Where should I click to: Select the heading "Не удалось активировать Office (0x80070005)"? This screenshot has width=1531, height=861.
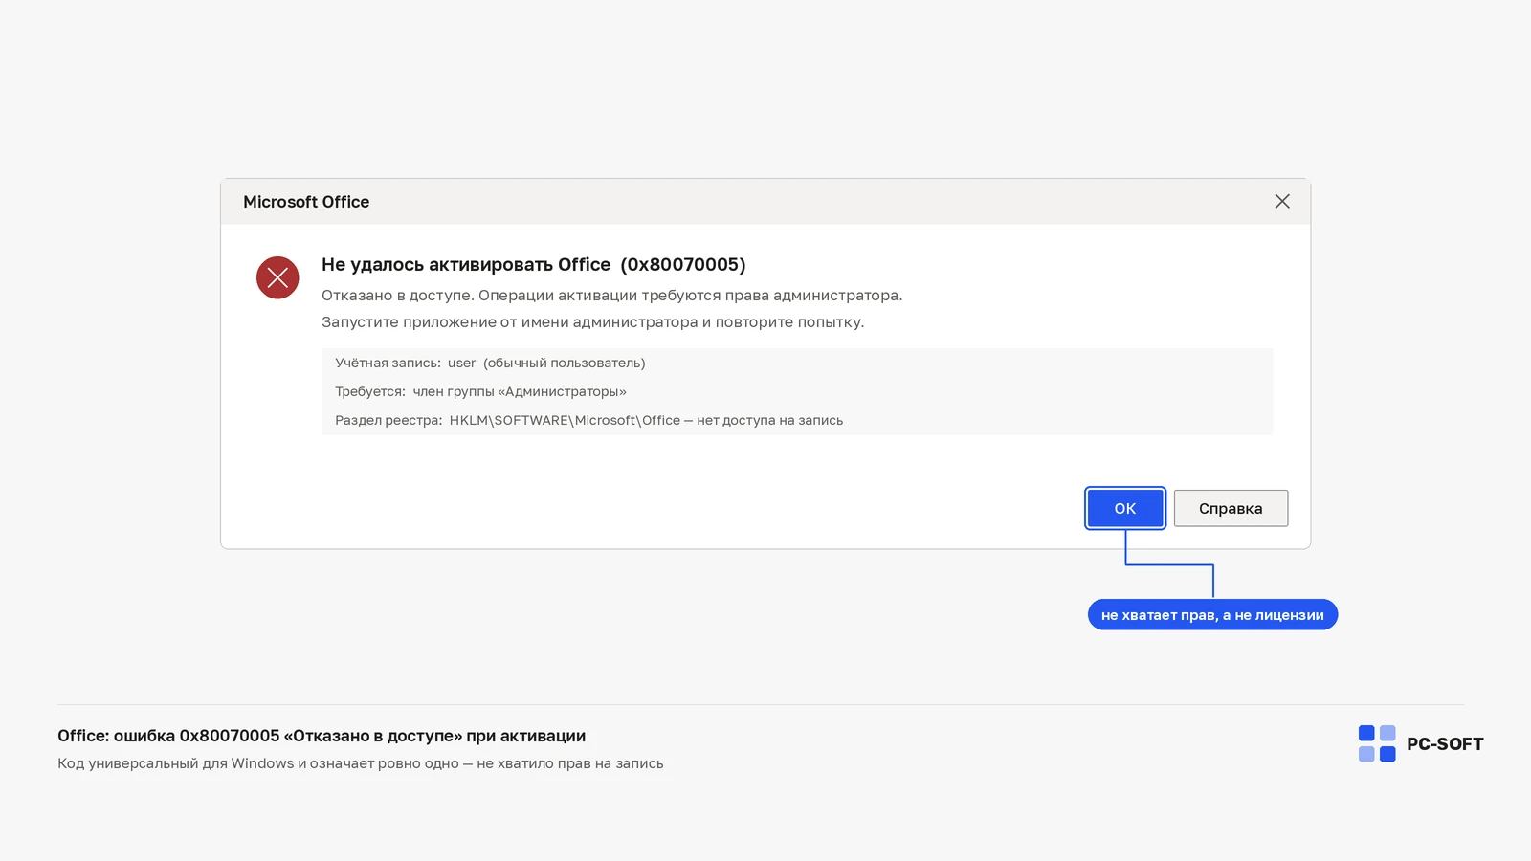(534, 264)
